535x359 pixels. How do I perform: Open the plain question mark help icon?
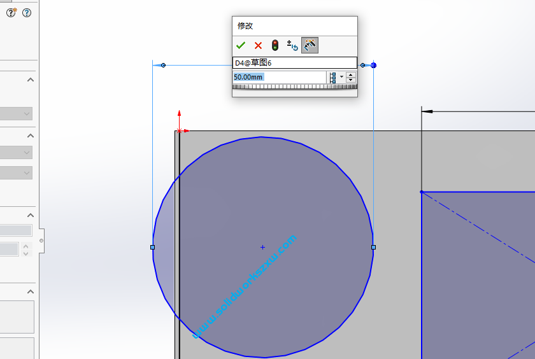tap(27, 13)
